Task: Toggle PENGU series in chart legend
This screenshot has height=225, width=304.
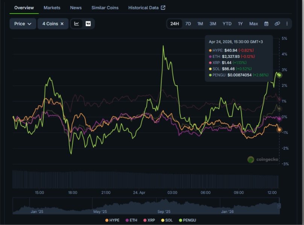Action: point(187,220)
